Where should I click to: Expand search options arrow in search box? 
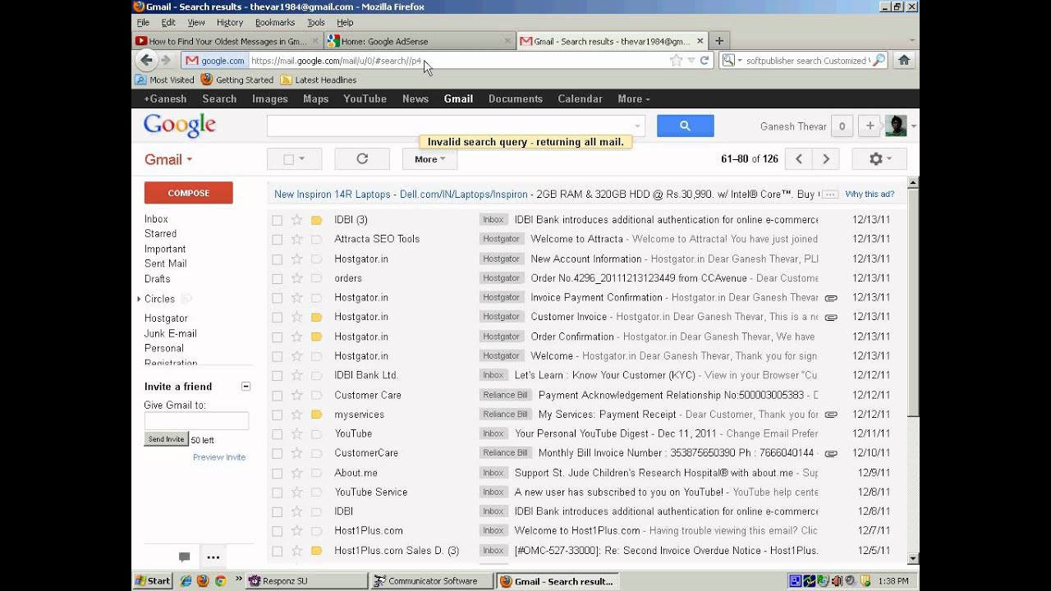pyautogui.click(x=637, y=126)
